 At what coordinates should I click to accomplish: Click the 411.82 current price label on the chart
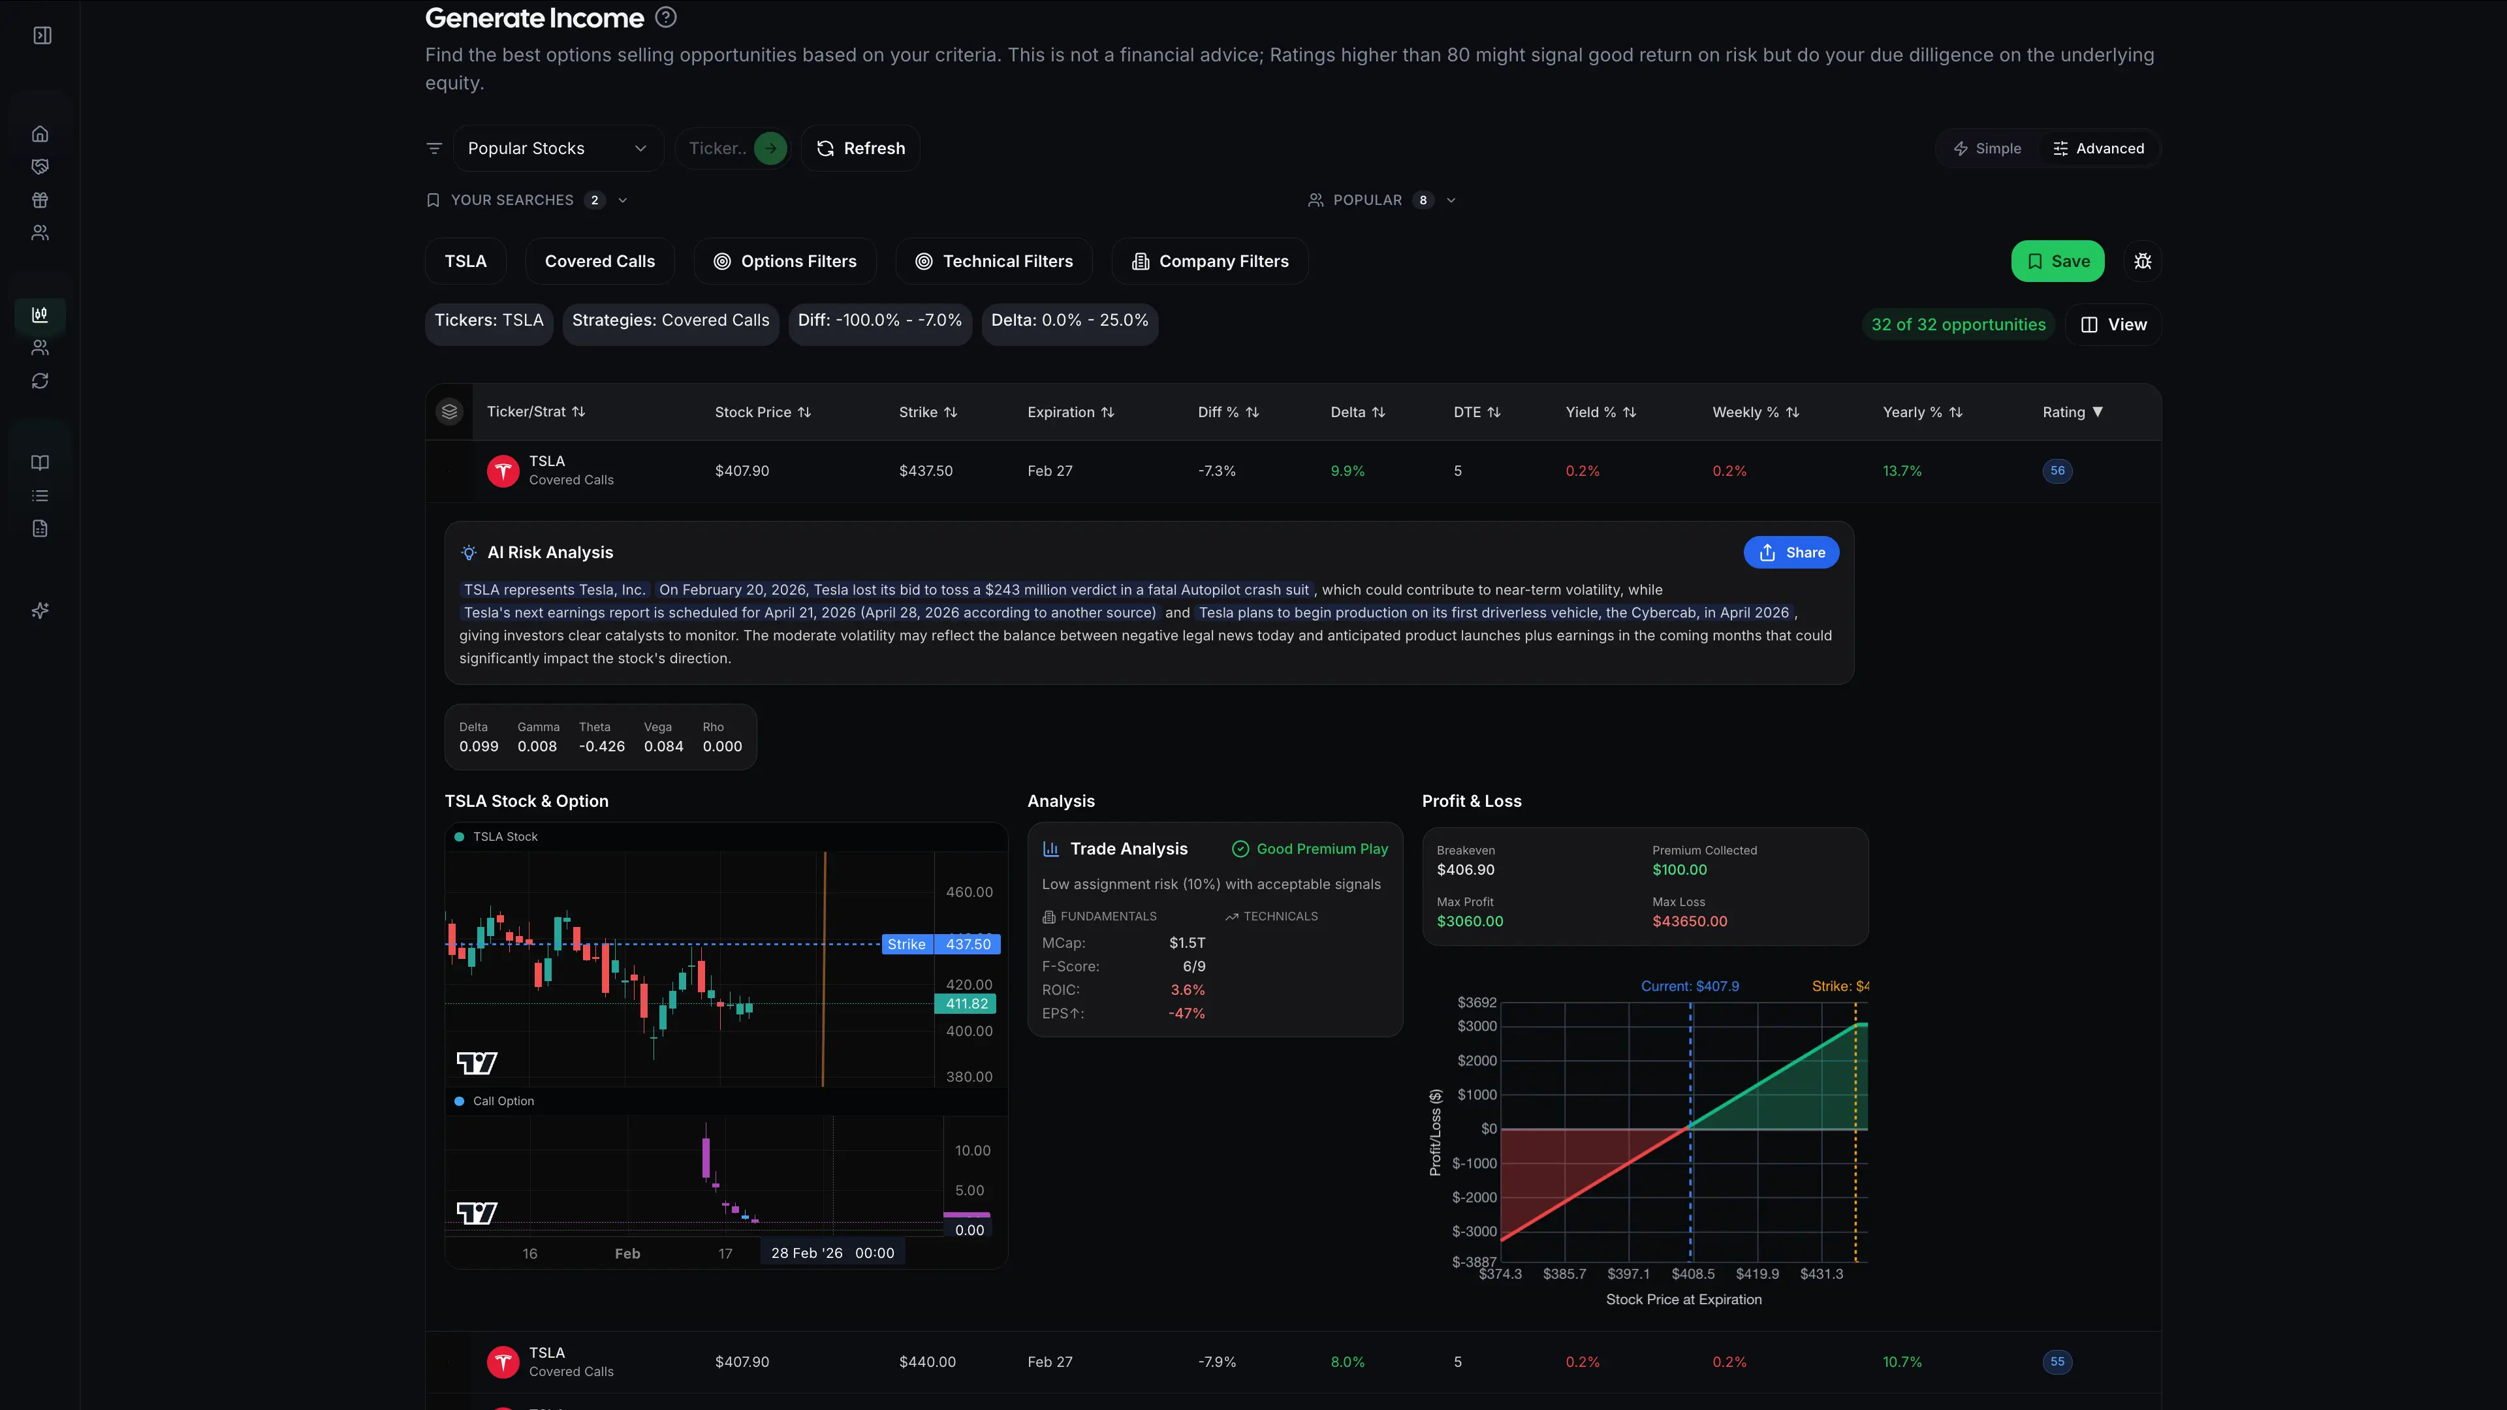pos(966,1004)
